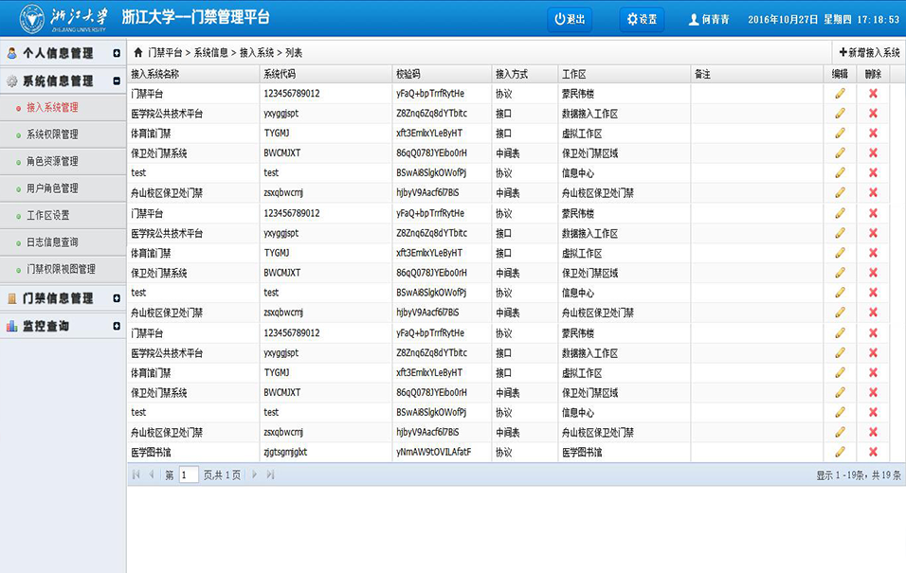The height and width of the screenshot is (573, 906).
Task: Click the user icon beside 何青青
Action: pos(693,19)
